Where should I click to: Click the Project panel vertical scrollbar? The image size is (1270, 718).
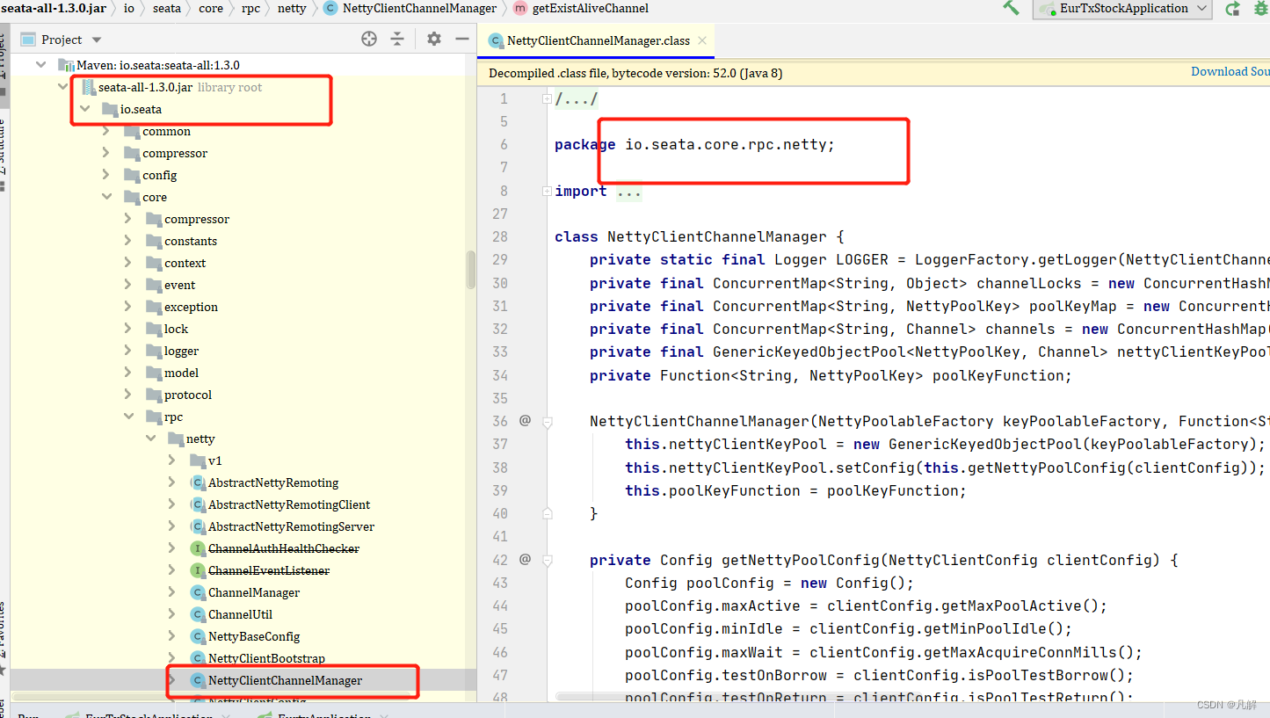471,270
